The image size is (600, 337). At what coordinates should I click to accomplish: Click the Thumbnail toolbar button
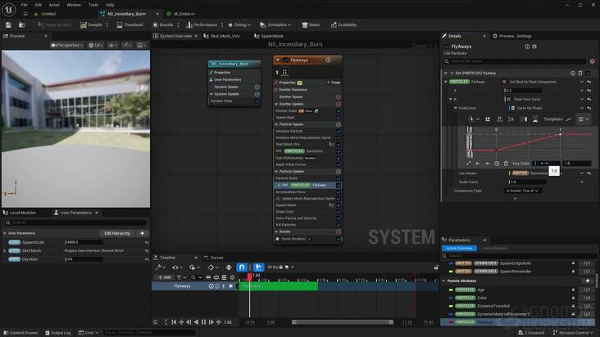pos(130,25)
